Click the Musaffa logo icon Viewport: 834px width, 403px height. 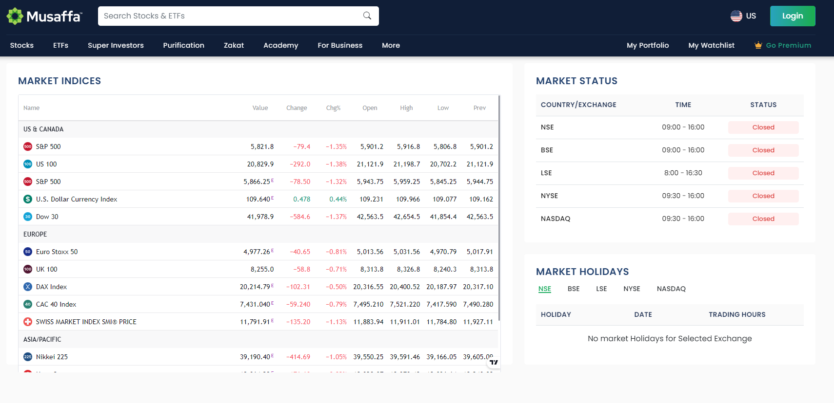pos(15,16)
